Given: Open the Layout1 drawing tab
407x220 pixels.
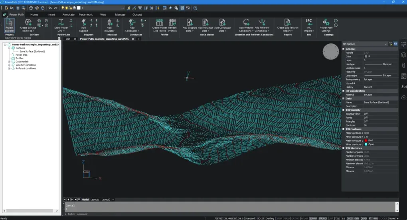Looking at the screenshot, I should (x=95, y=199).
